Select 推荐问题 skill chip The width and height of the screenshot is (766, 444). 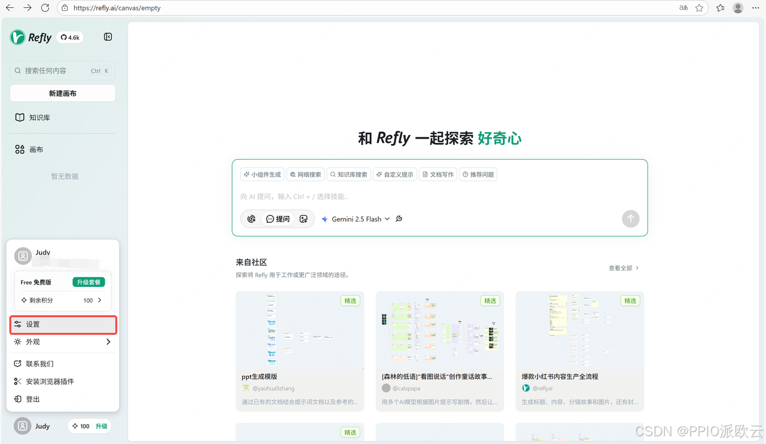click(x=478, y=174)
